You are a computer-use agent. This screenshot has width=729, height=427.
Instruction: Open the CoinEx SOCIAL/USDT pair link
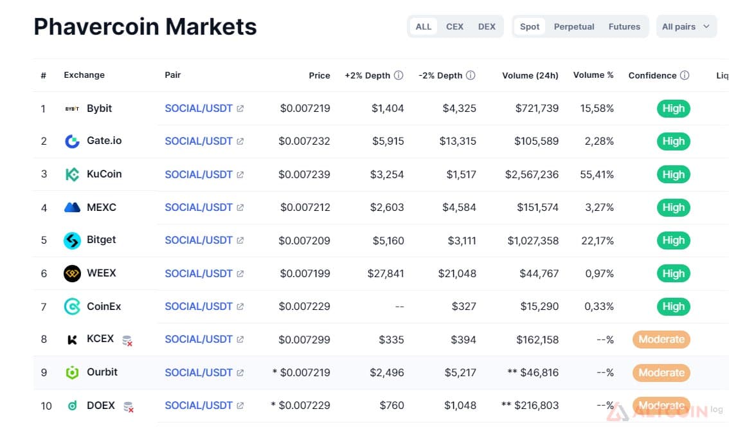pyautogui.click(x=199, y=307)
